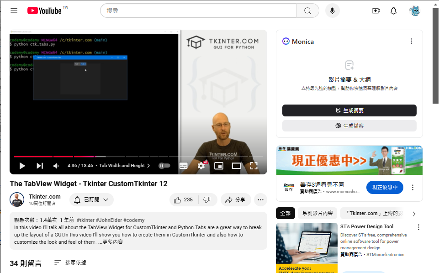Click the 34 則留言 comments heading

(26, 263)
